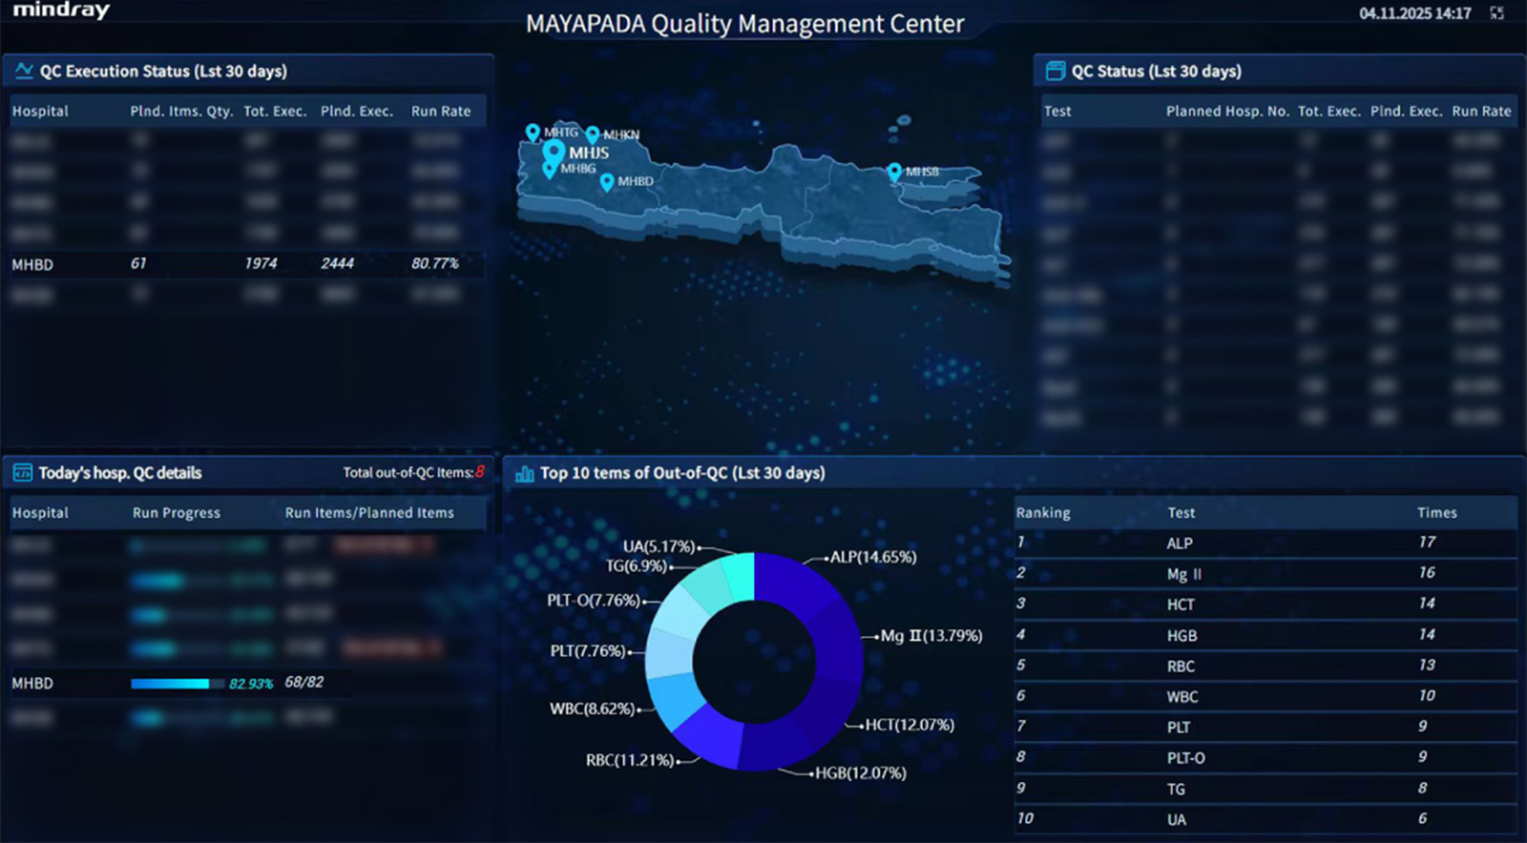Click the QC Status panel icon
The height and width of the screenshot is (843, 1527).
click(x=1056, y=71)
